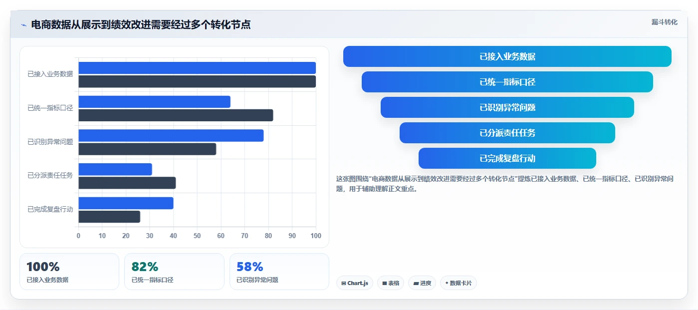Click the dark bar for 已接入业务数据

tap(197, 81)
